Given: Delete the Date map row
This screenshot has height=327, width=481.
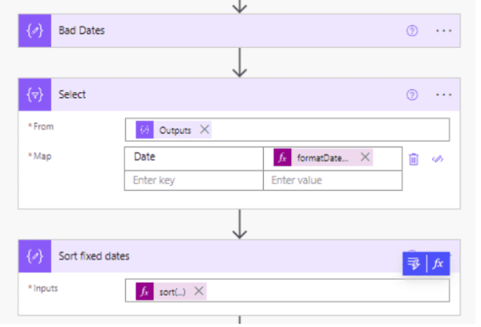Looking at the screenshot, I should [414, 159].
